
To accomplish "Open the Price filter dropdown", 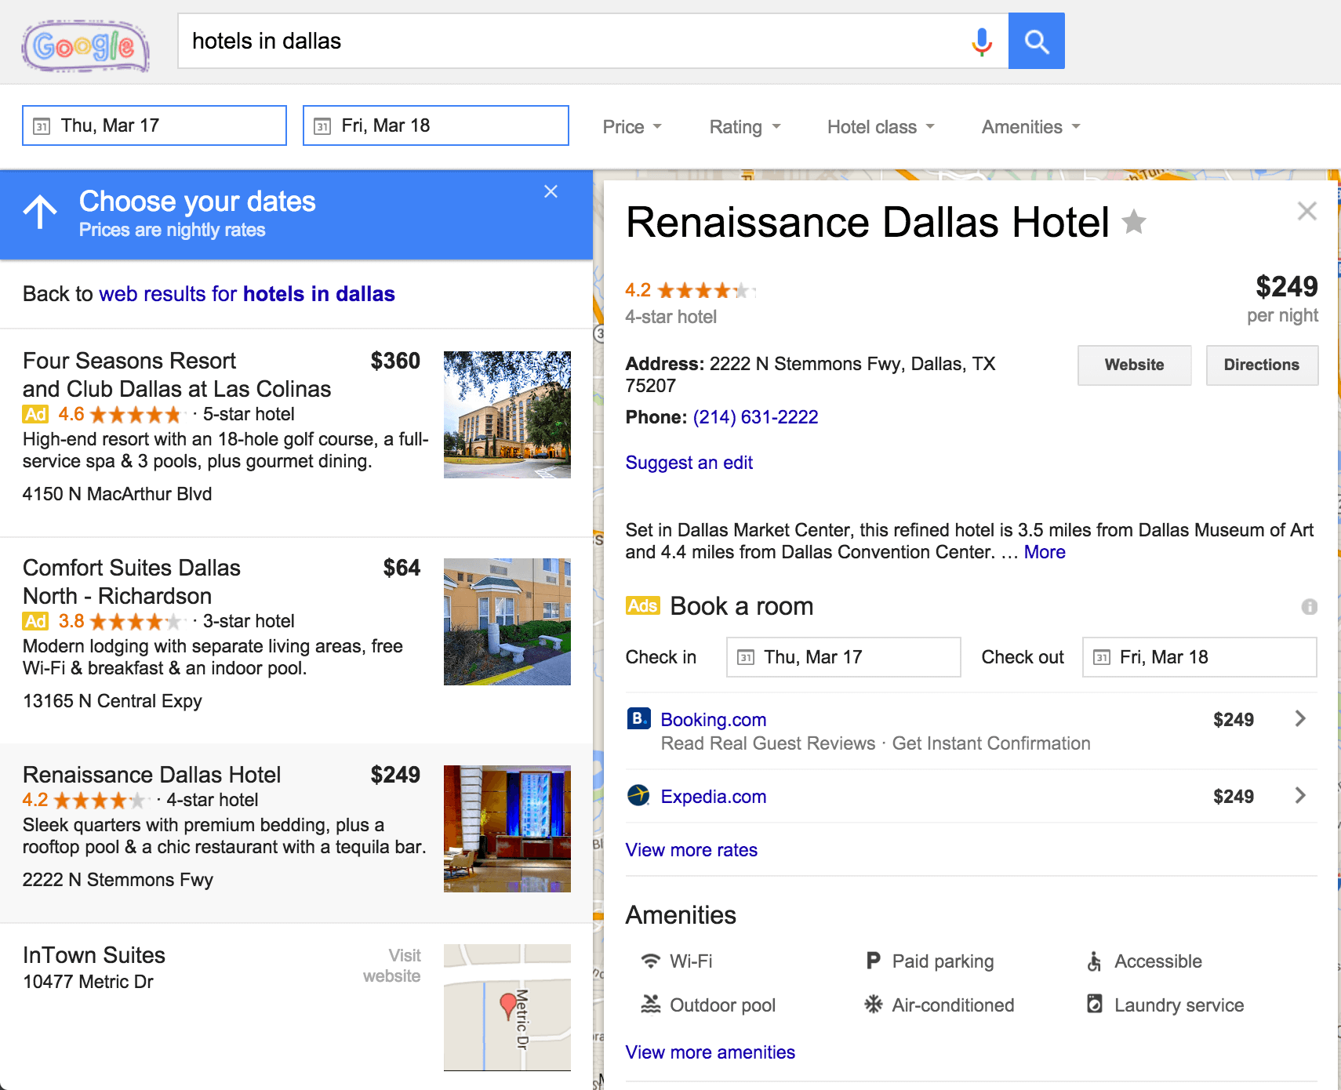I will click(632, 127).
